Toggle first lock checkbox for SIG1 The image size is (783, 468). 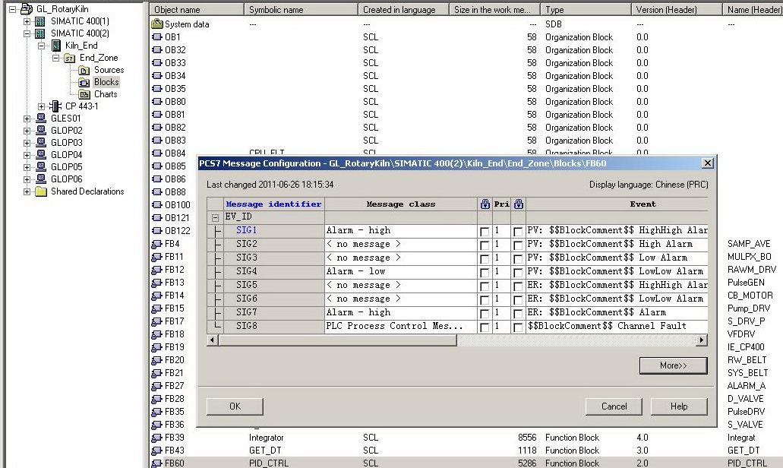485,232
